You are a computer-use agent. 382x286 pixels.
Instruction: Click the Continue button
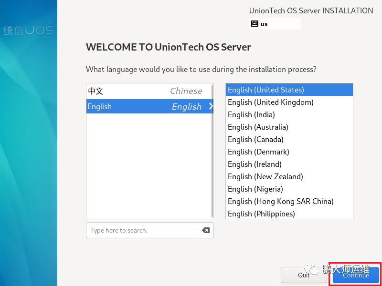(356, 275)
